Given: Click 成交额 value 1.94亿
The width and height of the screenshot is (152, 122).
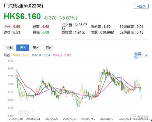Looking at the screenshot, I should click(x=80, y=32).
